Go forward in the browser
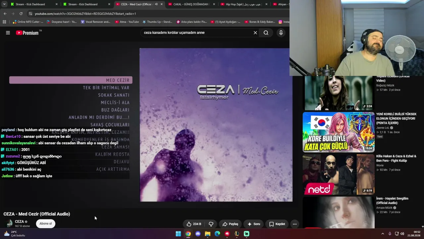 click(x=13, y=14)
